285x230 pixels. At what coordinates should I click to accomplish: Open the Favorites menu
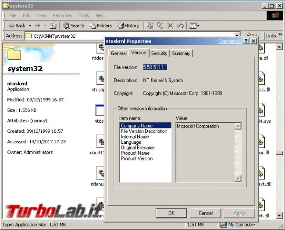point(62,16)
